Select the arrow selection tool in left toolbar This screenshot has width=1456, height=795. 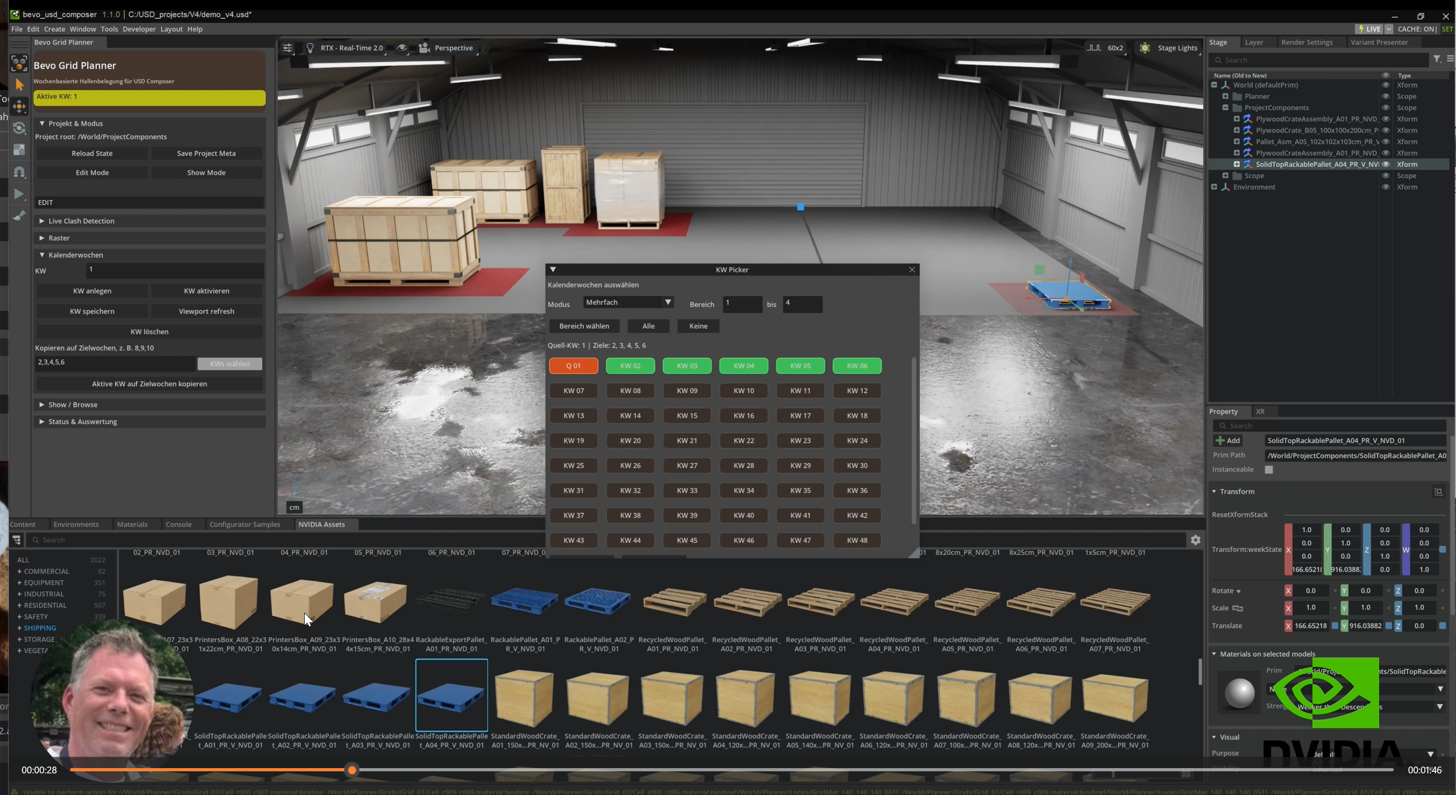[19, 85]
